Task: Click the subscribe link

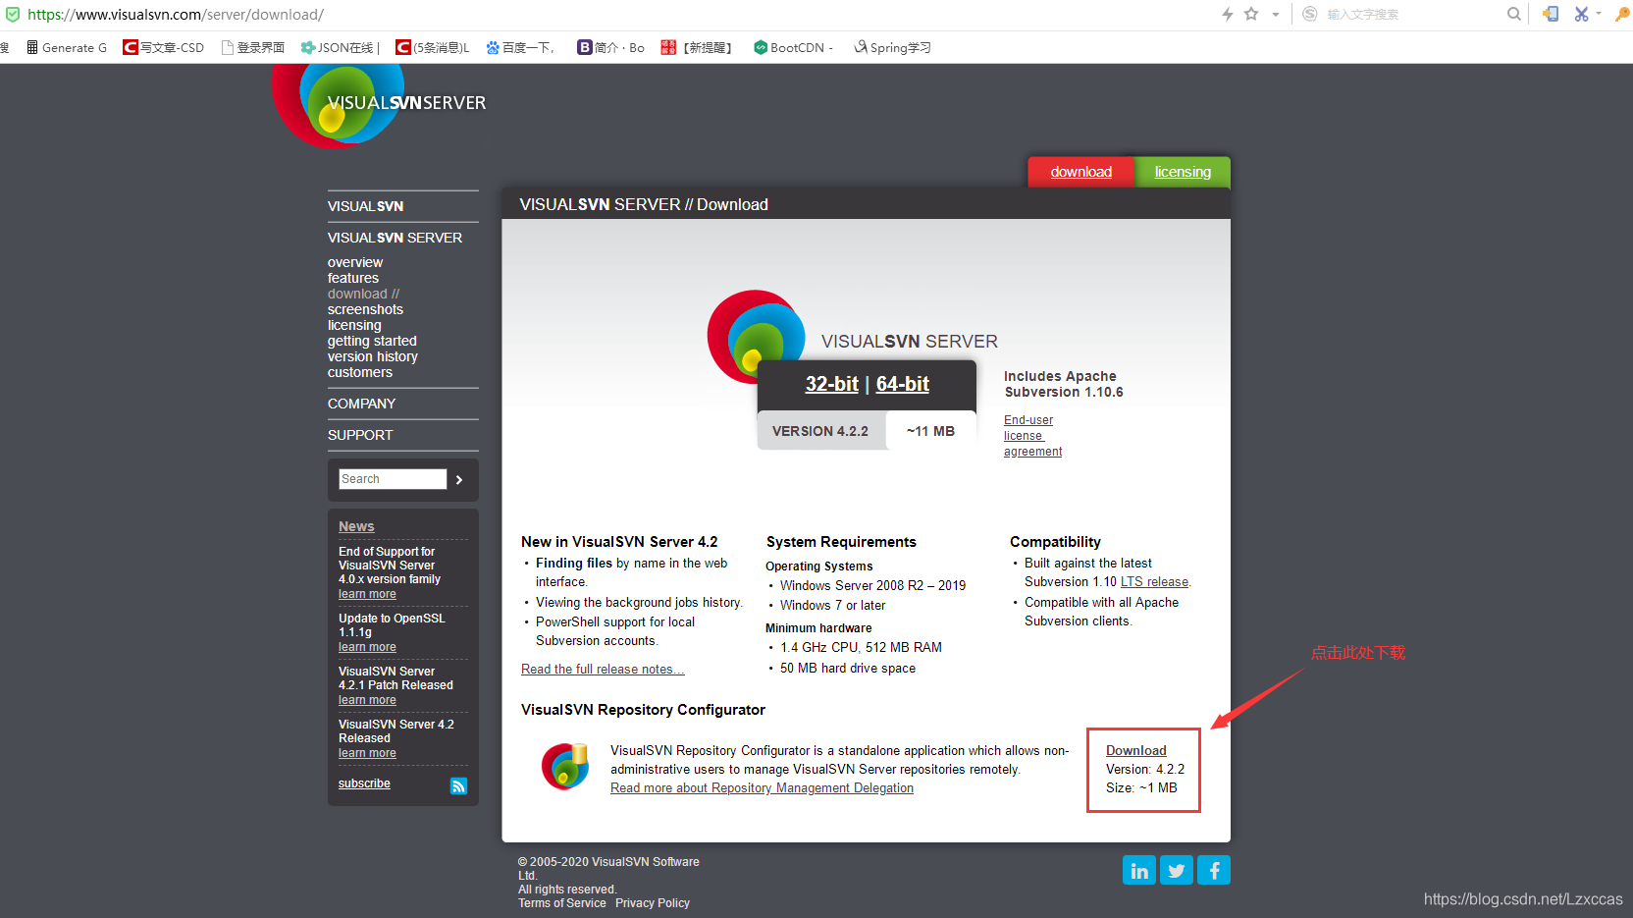Action: point(364,783)
